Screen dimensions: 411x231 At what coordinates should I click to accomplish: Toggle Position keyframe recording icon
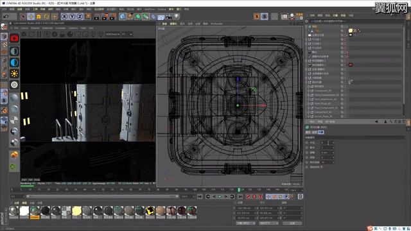click(x=268, y=196)
